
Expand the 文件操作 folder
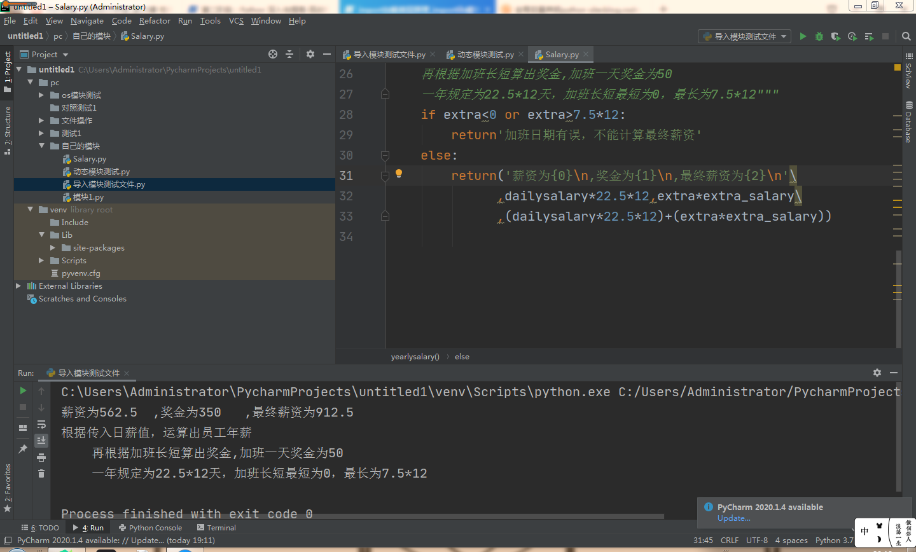pos(41,120)
